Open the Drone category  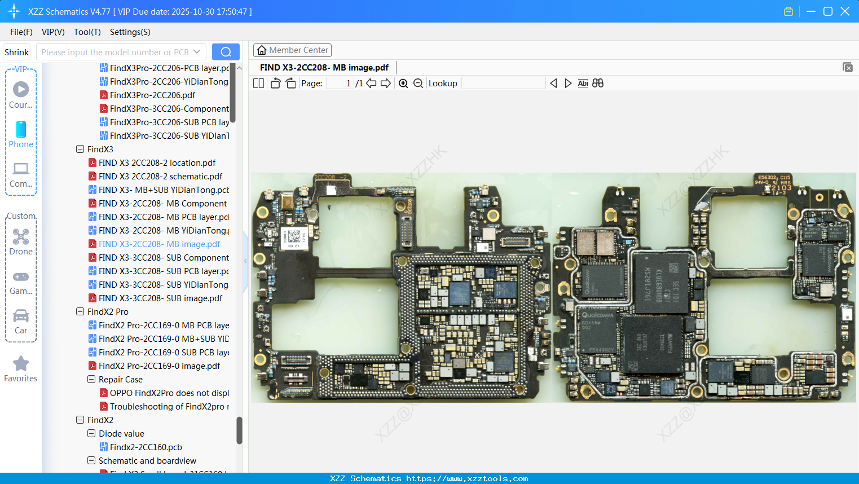[x=21, y=241]
